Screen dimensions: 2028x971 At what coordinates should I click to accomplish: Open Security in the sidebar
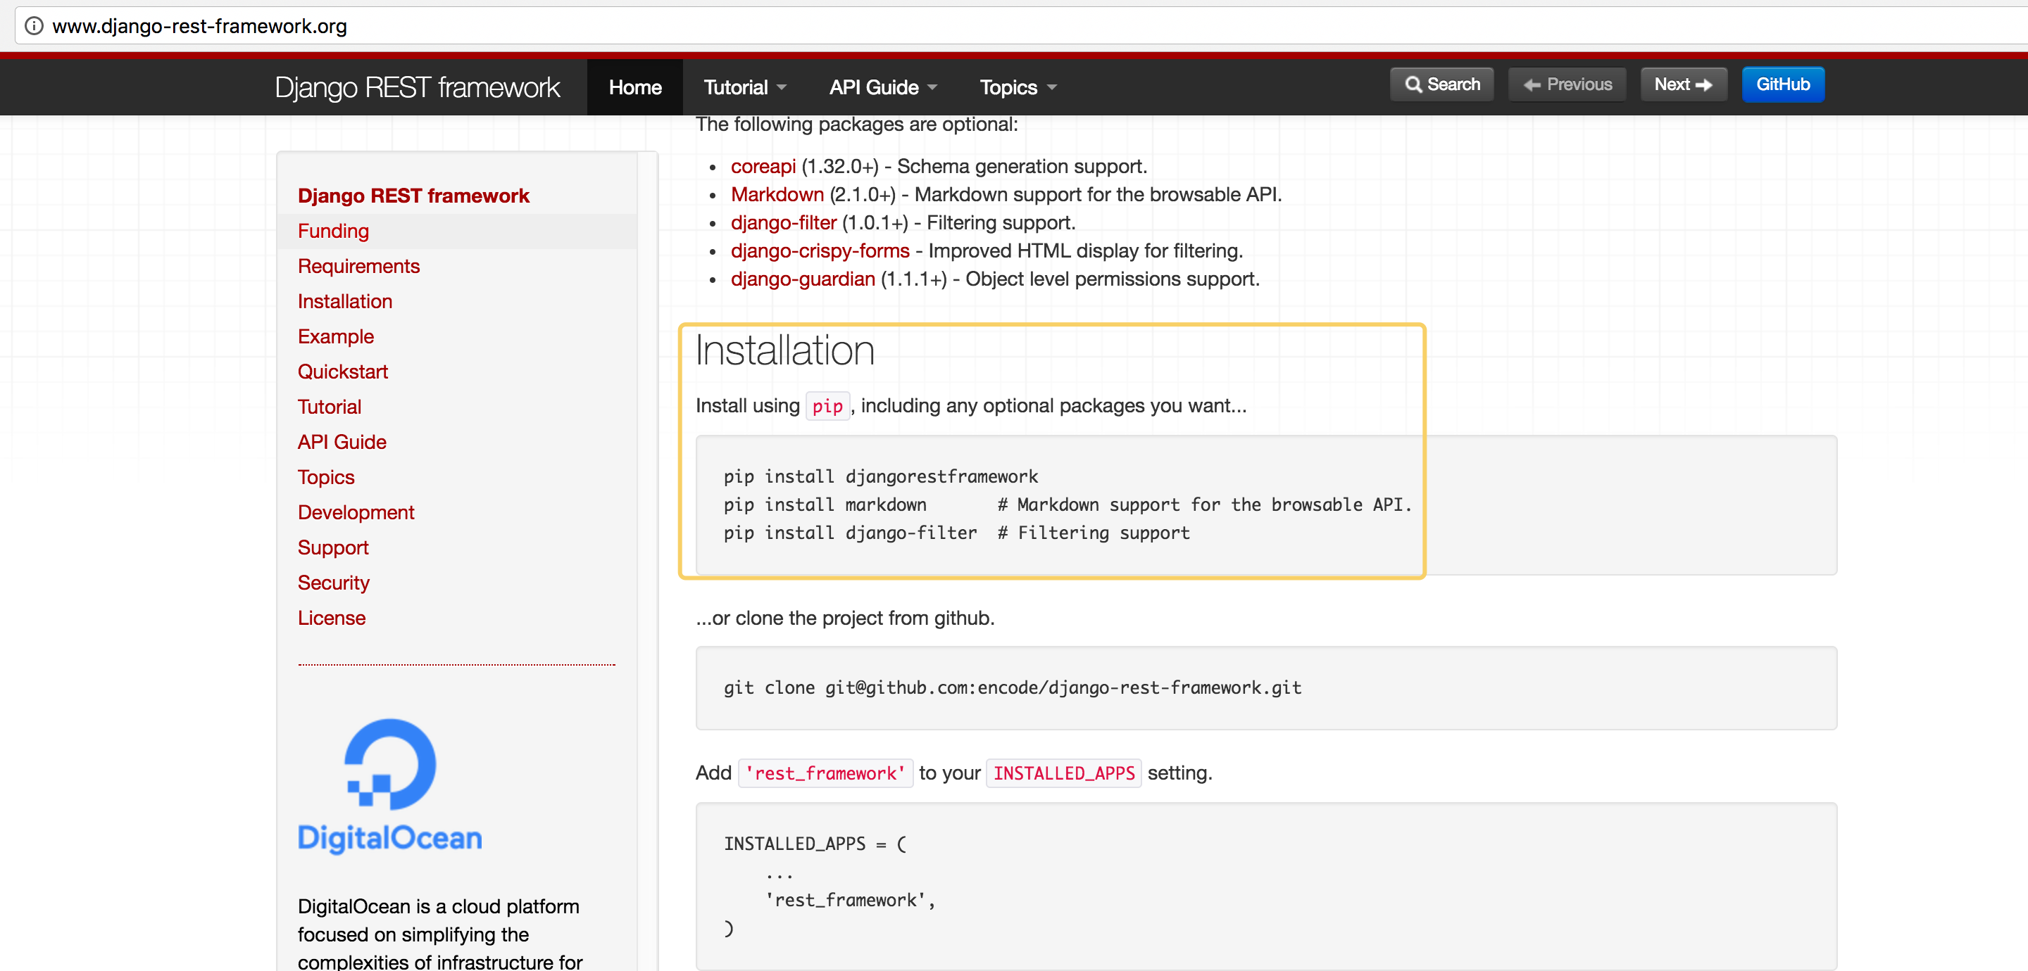(x=333, y=583)
